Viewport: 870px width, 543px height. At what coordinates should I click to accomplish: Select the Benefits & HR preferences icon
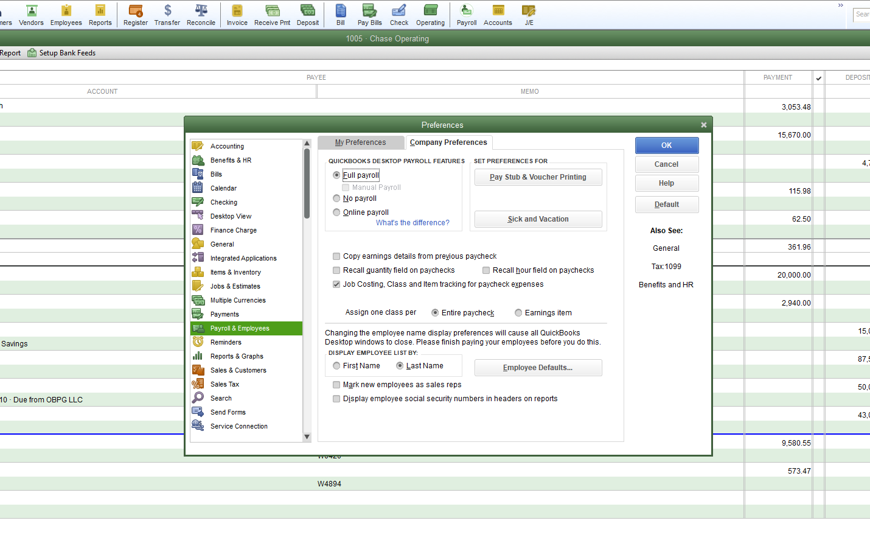click(x=198, y=160)
